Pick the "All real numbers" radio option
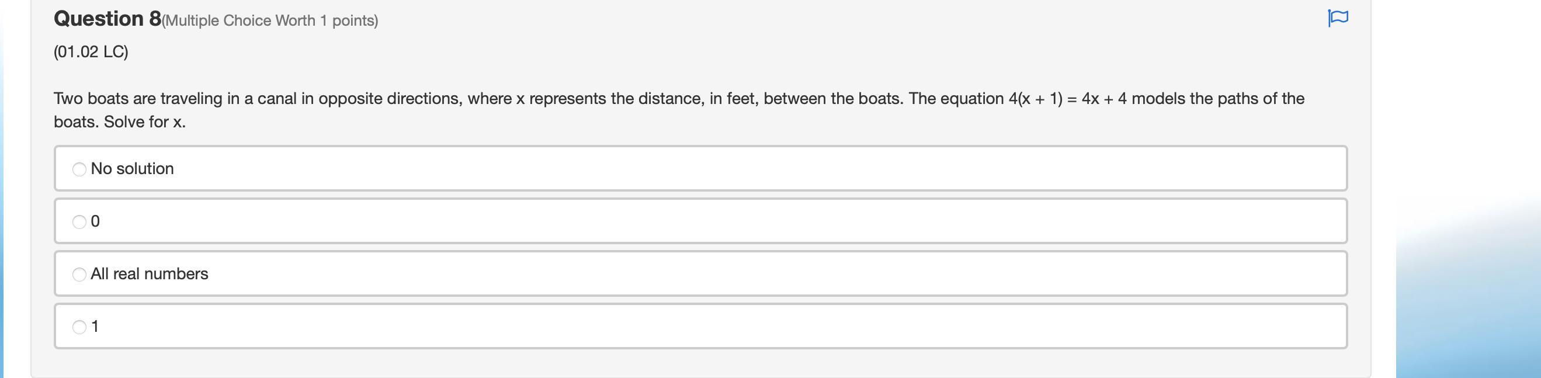The image size is (1541, 378). click(x=79, y=275)
